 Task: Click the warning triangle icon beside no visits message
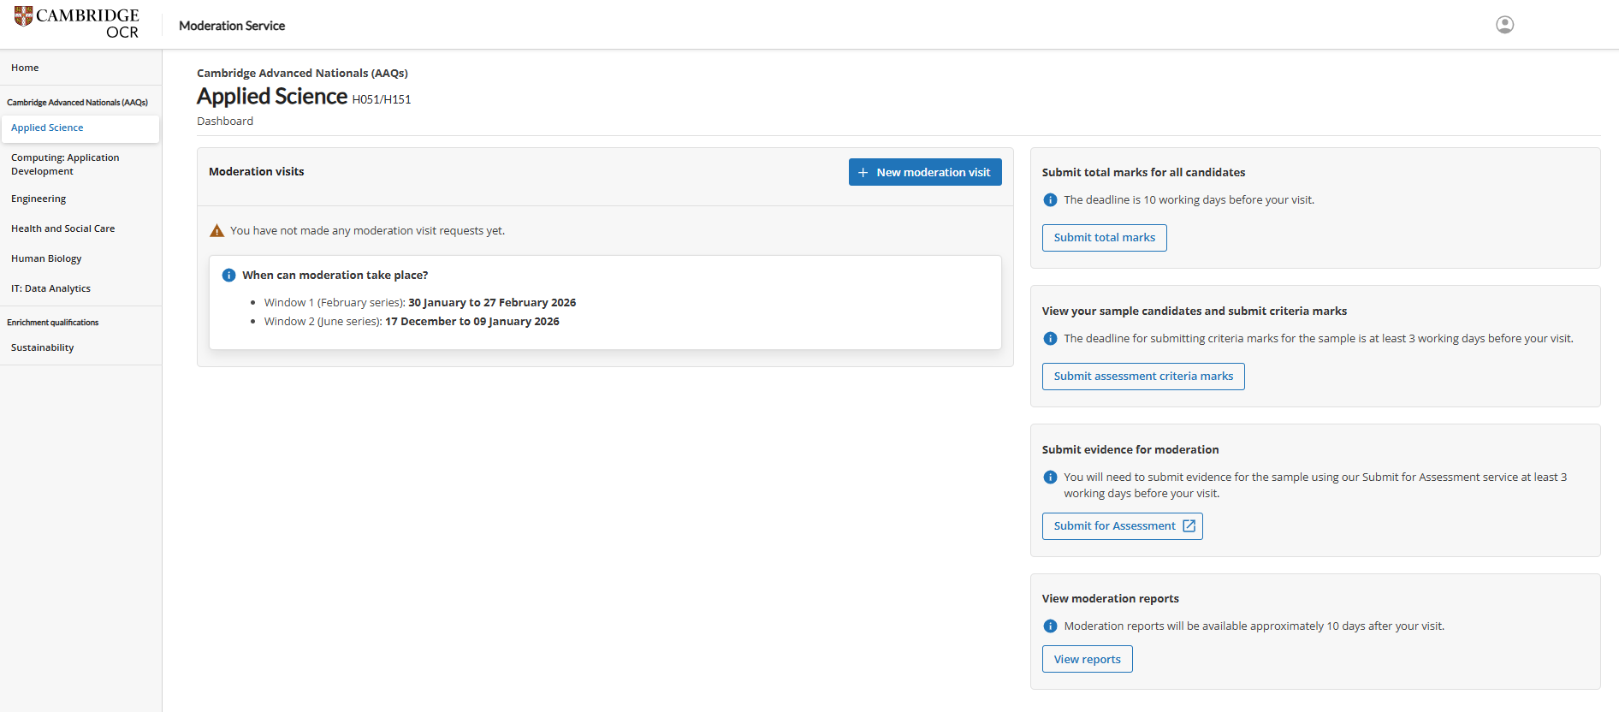[x=217, y=231]
